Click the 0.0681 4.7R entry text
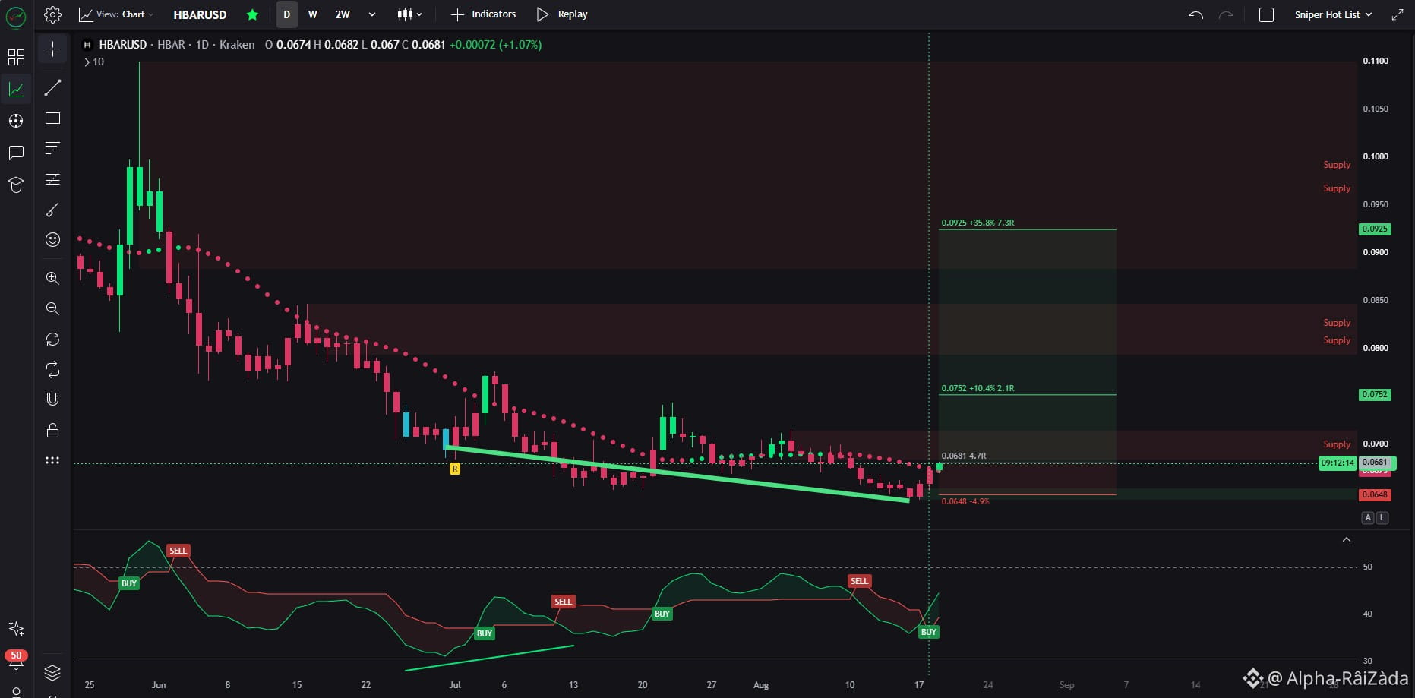The width and height of the screenshot is (1415, 698). (x=963, y=456)
